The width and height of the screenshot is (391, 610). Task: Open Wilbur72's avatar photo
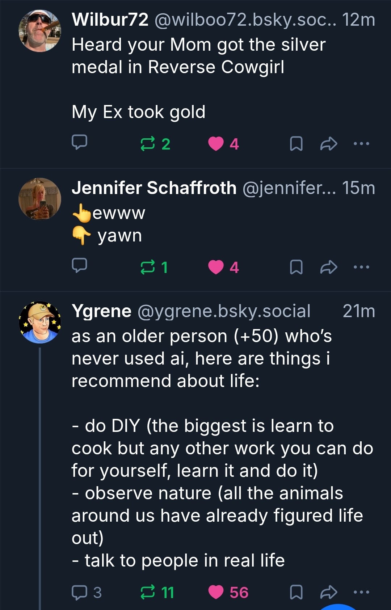(x=40, y=31)
